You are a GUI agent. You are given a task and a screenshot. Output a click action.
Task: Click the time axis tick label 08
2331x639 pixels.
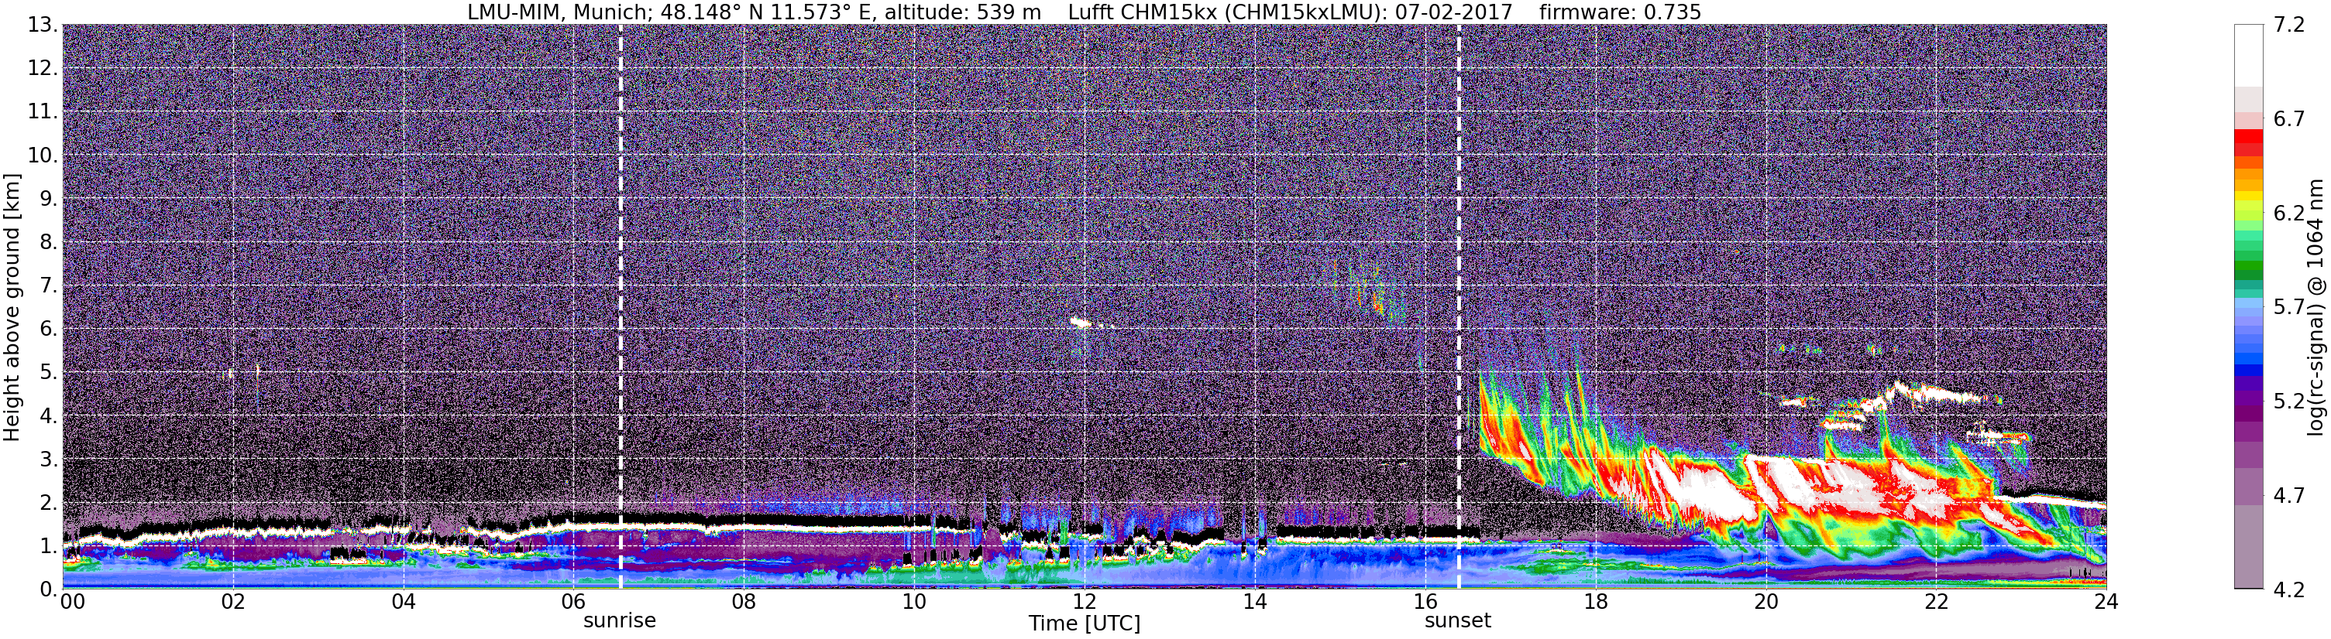(x=744, y=602)
